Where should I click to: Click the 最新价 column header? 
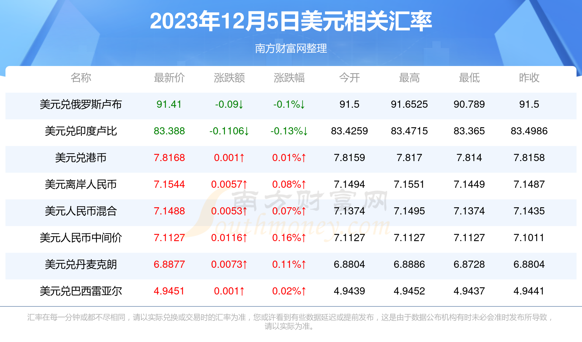pyautogui.click(x=169, y=78)
